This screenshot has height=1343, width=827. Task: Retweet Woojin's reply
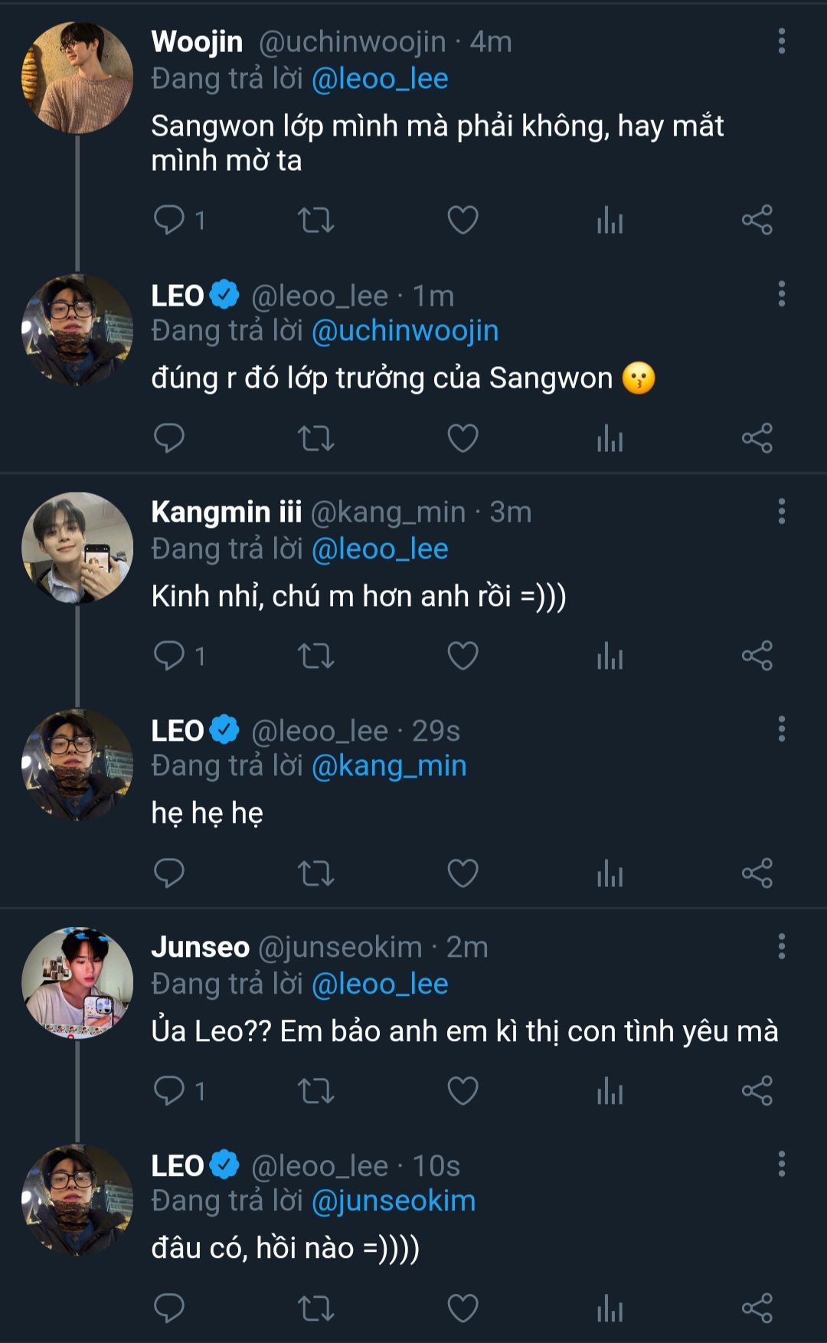click(x=315, y=221)
